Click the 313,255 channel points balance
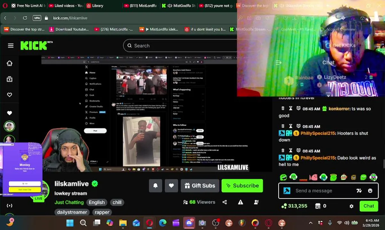The width and height of the screenshot is (385, 230). click(295, 206)
